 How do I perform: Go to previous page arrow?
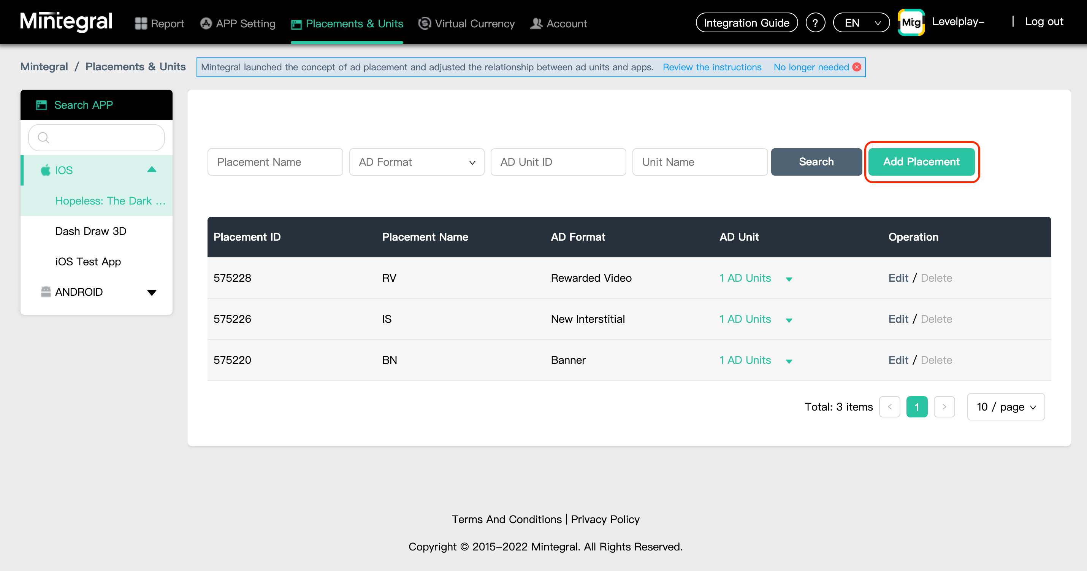coord(889,406)
